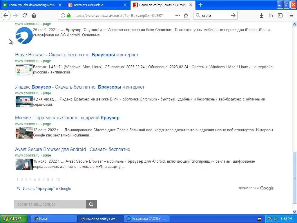
Task: Open Avast Secure Browser для Android link
Action: pyautogui.click(x=75, y=150)
